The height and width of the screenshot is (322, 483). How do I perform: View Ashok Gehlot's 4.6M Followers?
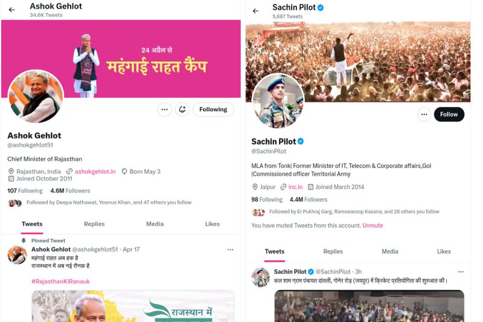pos(70,191)
